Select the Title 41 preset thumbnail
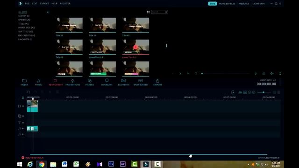299x168 pixels. 69,47
